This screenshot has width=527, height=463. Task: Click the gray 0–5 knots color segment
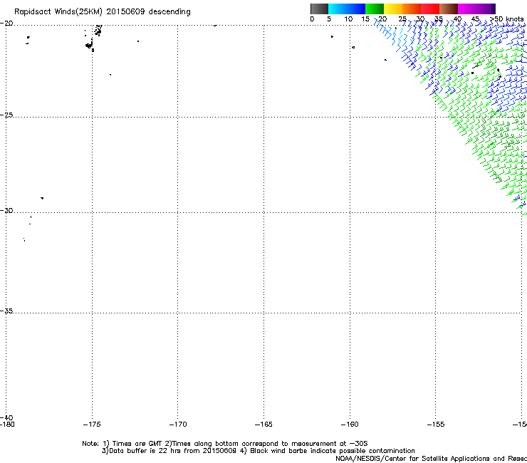click(319, 9)
